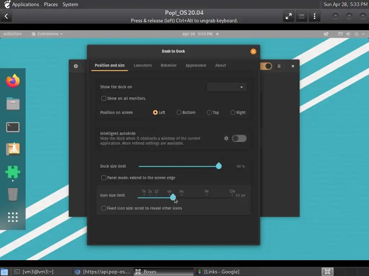Switch to api.pop-os browser taskbar item

[103, 272]
